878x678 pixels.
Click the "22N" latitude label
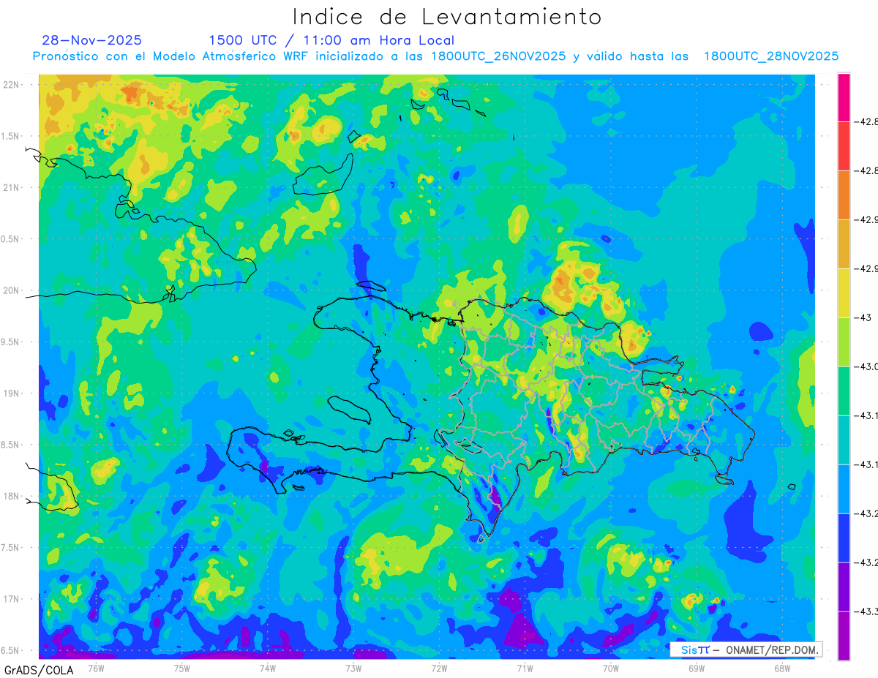(11, 84)
